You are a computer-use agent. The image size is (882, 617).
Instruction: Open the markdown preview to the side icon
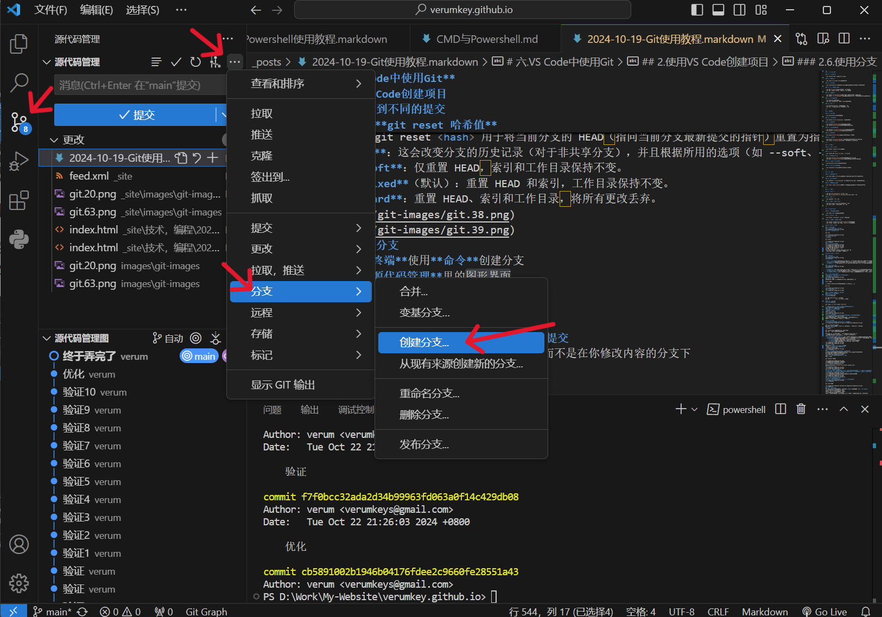click(x=823, y=39)
